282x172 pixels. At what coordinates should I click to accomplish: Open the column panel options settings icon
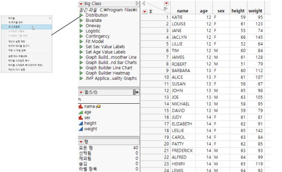pyautogui.click(x=136, y=92)
